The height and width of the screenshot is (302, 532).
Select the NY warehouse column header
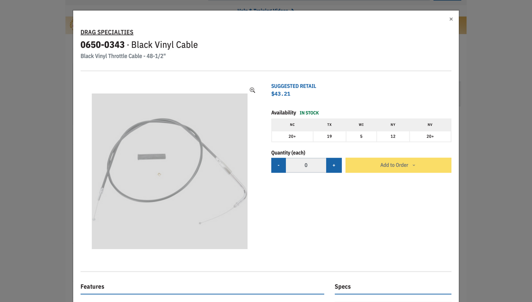(x=393, y=125)
